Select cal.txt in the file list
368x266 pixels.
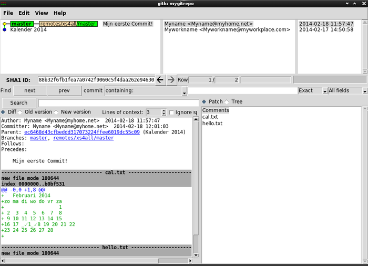click(x=210, y=117)
